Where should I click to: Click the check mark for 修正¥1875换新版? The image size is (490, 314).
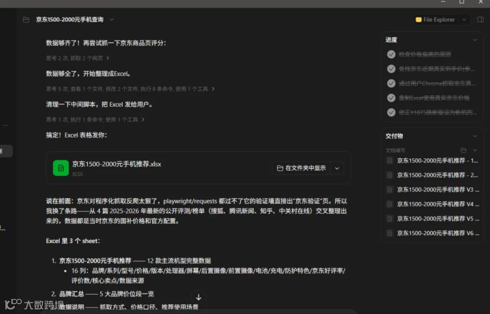pos(391,113)
